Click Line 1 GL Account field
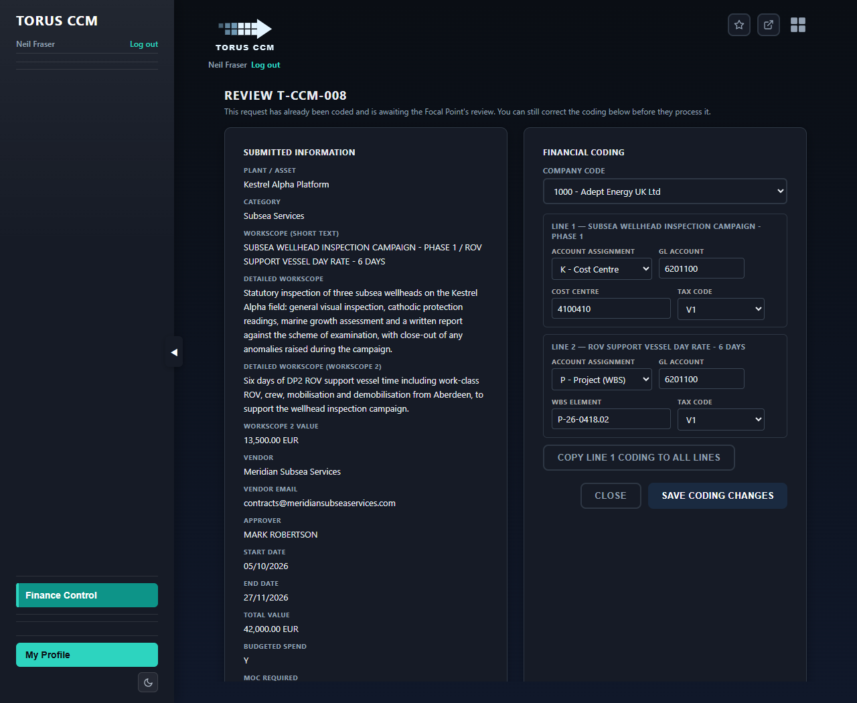The width and height of the screenshot is (857, 703). coord(702,268)
